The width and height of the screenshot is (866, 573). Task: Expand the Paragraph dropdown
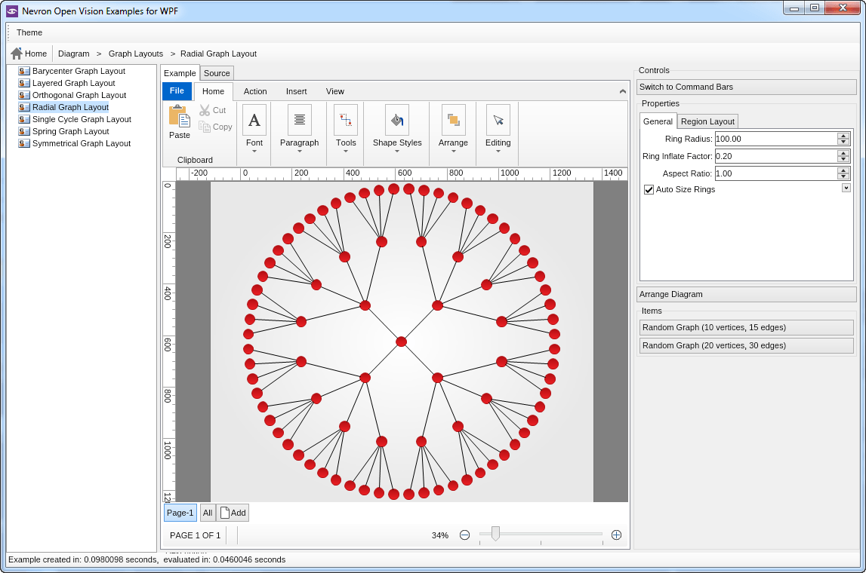coord(300,150)
